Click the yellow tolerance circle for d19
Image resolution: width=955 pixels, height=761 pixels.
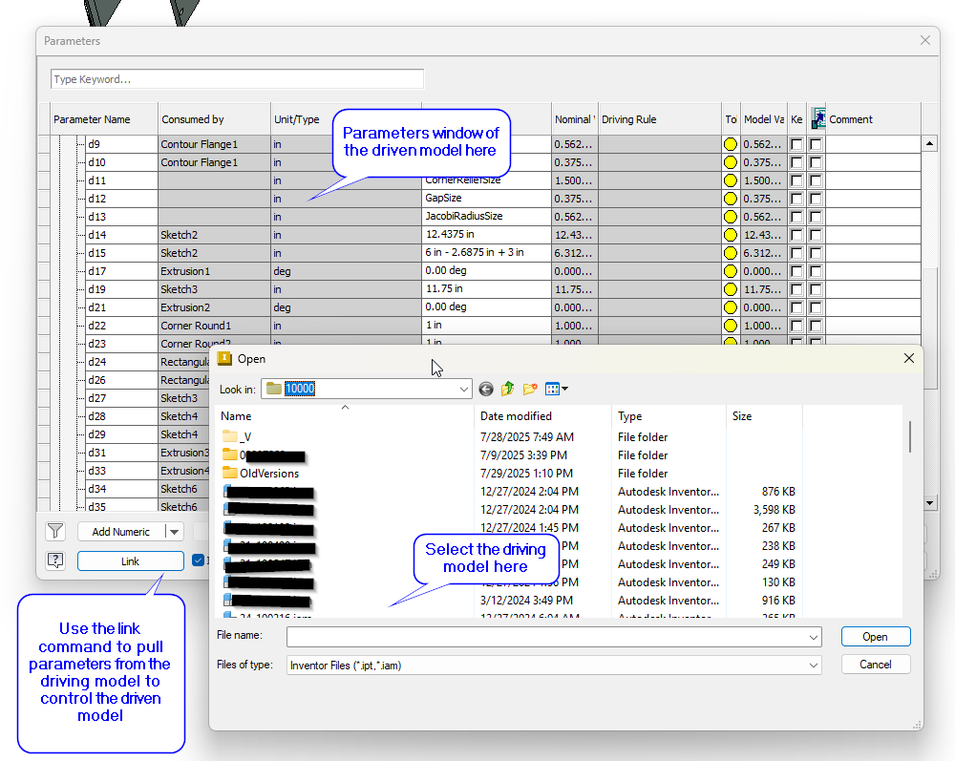click(731, 289)
